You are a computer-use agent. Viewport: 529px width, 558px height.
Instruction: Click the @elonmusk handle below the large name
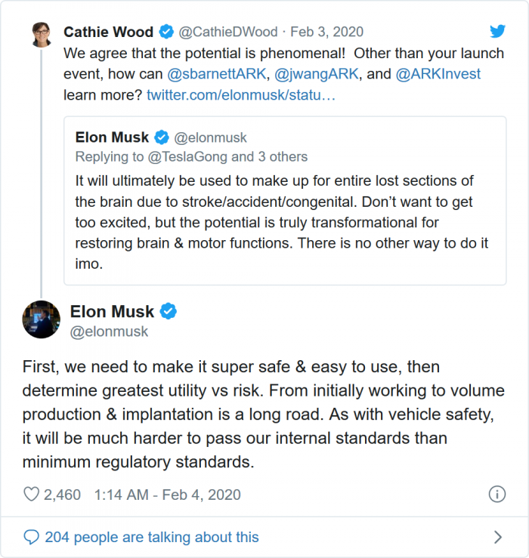tap(109, 331)
